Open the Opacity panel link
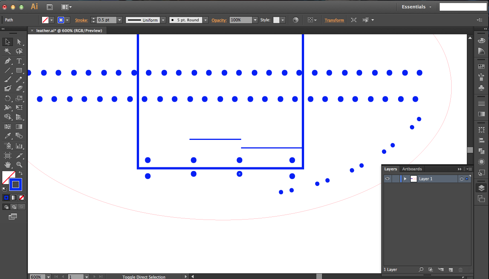 point(219,20)
